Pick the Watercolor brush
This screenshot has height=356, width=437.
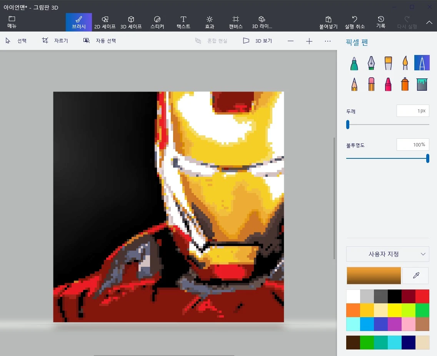tap(405, 63)
